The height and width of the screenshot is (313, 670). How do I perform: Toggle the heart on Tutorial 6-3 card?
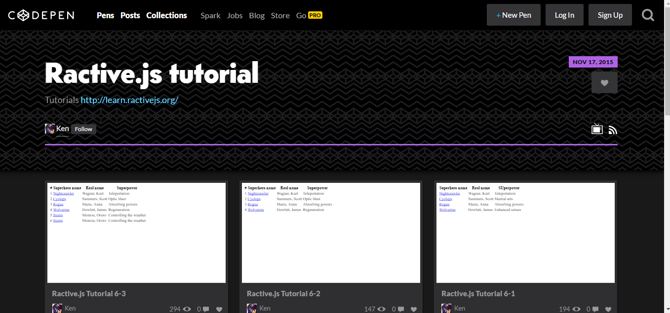[219, 309]
